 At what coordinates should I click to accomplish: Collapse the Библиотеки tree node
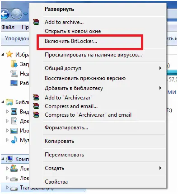point(3,102)
